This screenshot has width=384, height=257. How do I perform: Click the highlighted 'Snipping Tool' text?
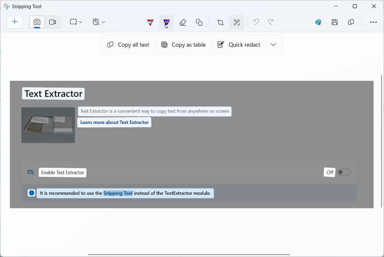point(118,193)
